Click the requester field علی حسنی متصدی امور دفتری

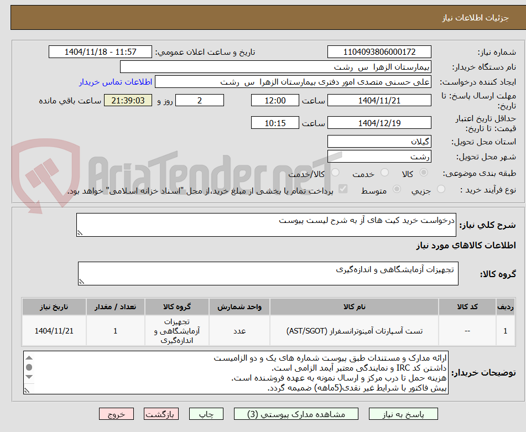click(x=293, y=82)
